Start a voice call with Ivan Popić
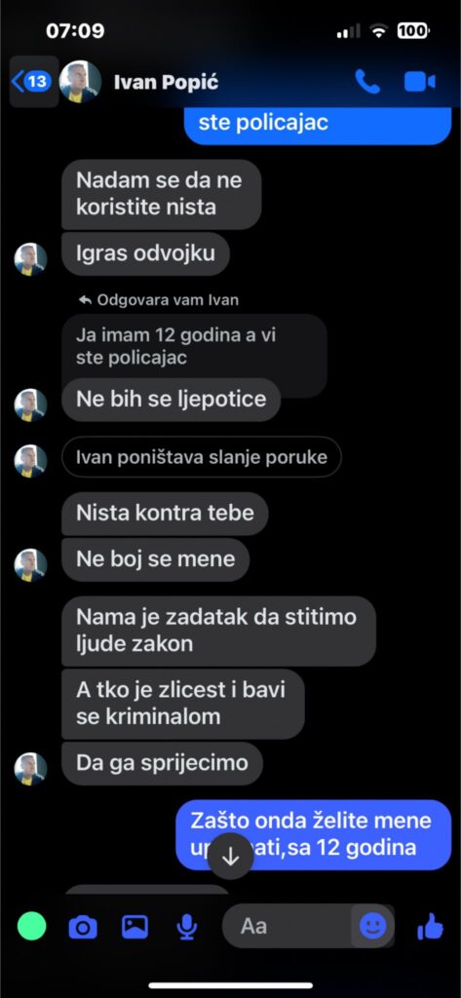This screenshot has width=461, height=998. click(367, 82)
